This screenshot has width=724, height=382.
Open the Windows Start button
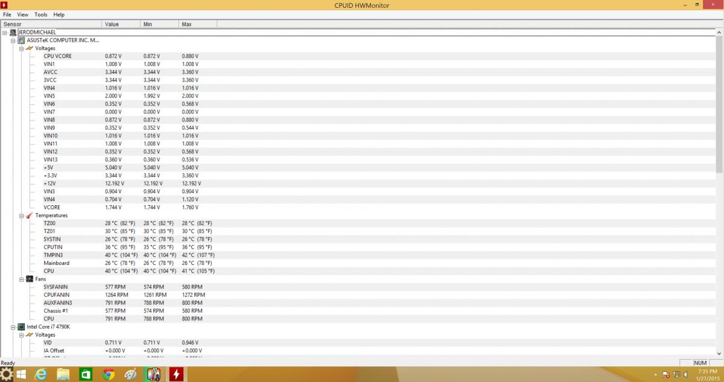point(21,375)
